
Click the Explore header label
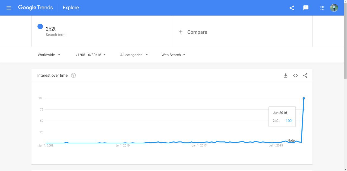pos(71,8)
